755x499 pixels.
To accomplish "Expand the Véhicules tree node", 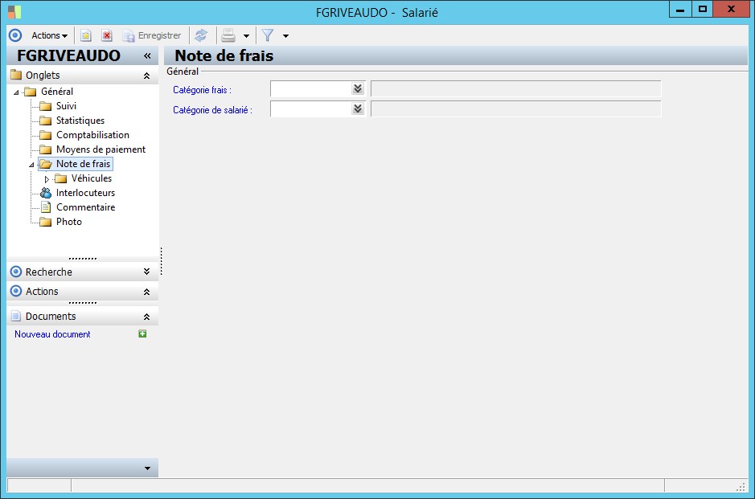I will click(47, 179).
